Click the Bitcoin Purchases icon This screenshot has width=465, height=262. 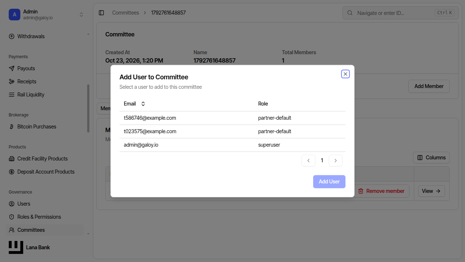tap(12, 127)
